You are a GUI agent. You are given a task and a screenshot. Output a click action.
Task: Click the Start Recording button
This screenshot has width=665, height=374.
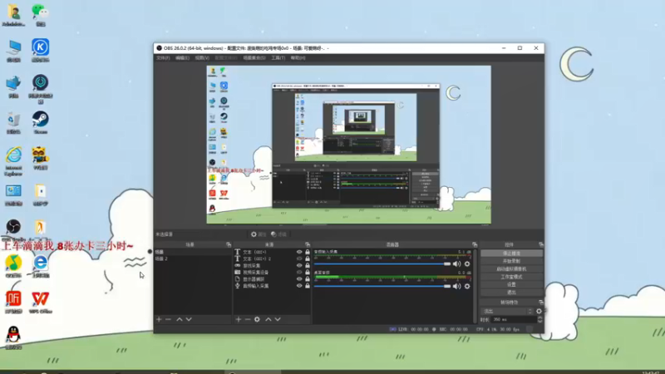pyautogui.click(x=511, y=261)
